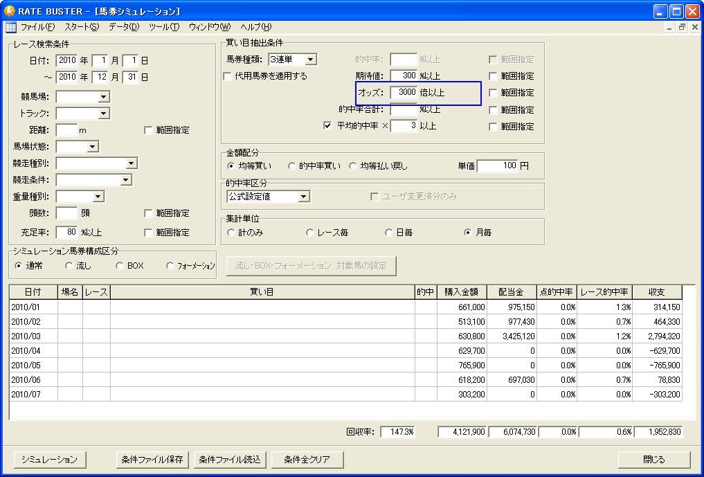Open the データ(D) menu
This screenshot has width=704, height=477.
tap(124, 27)
